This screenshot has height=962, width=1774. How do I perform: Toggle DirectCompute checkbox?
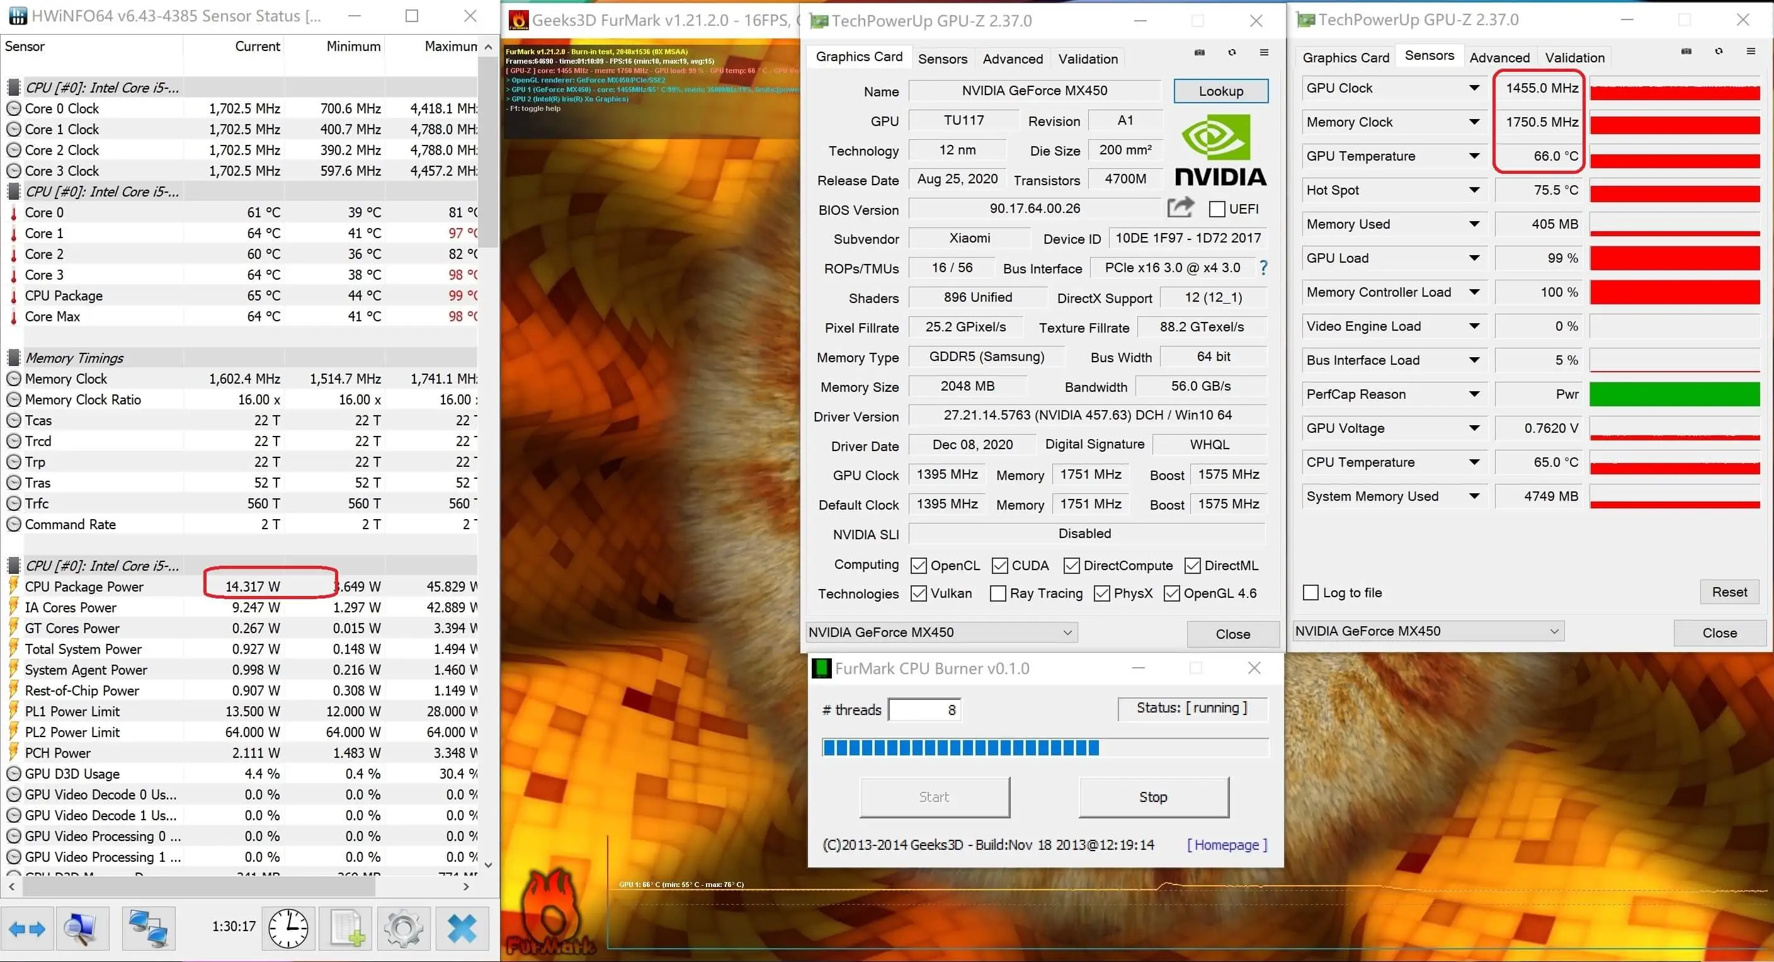click(x=1071, y=566)
